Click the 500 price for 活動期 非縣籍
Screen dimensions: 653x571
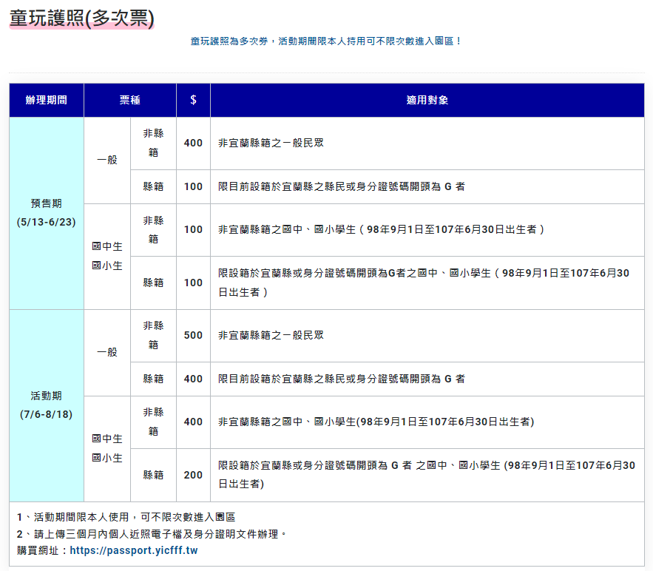point(193,335)
